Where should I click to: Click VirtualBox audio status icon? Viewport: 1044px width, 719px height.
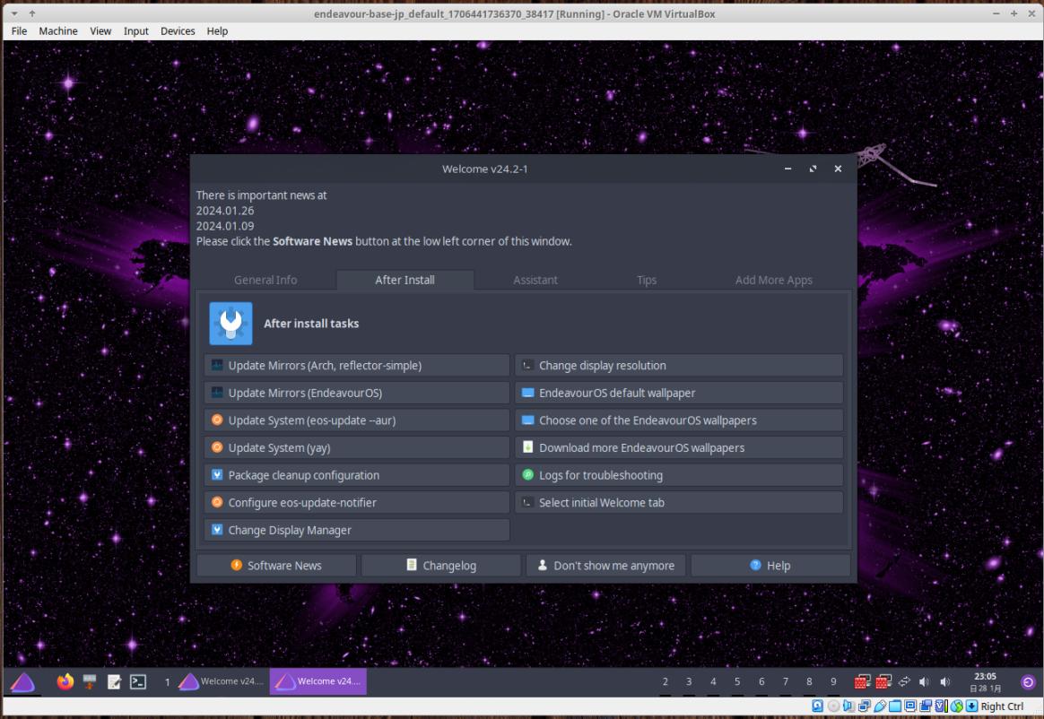pyautogui.click(x=848, y=706)
